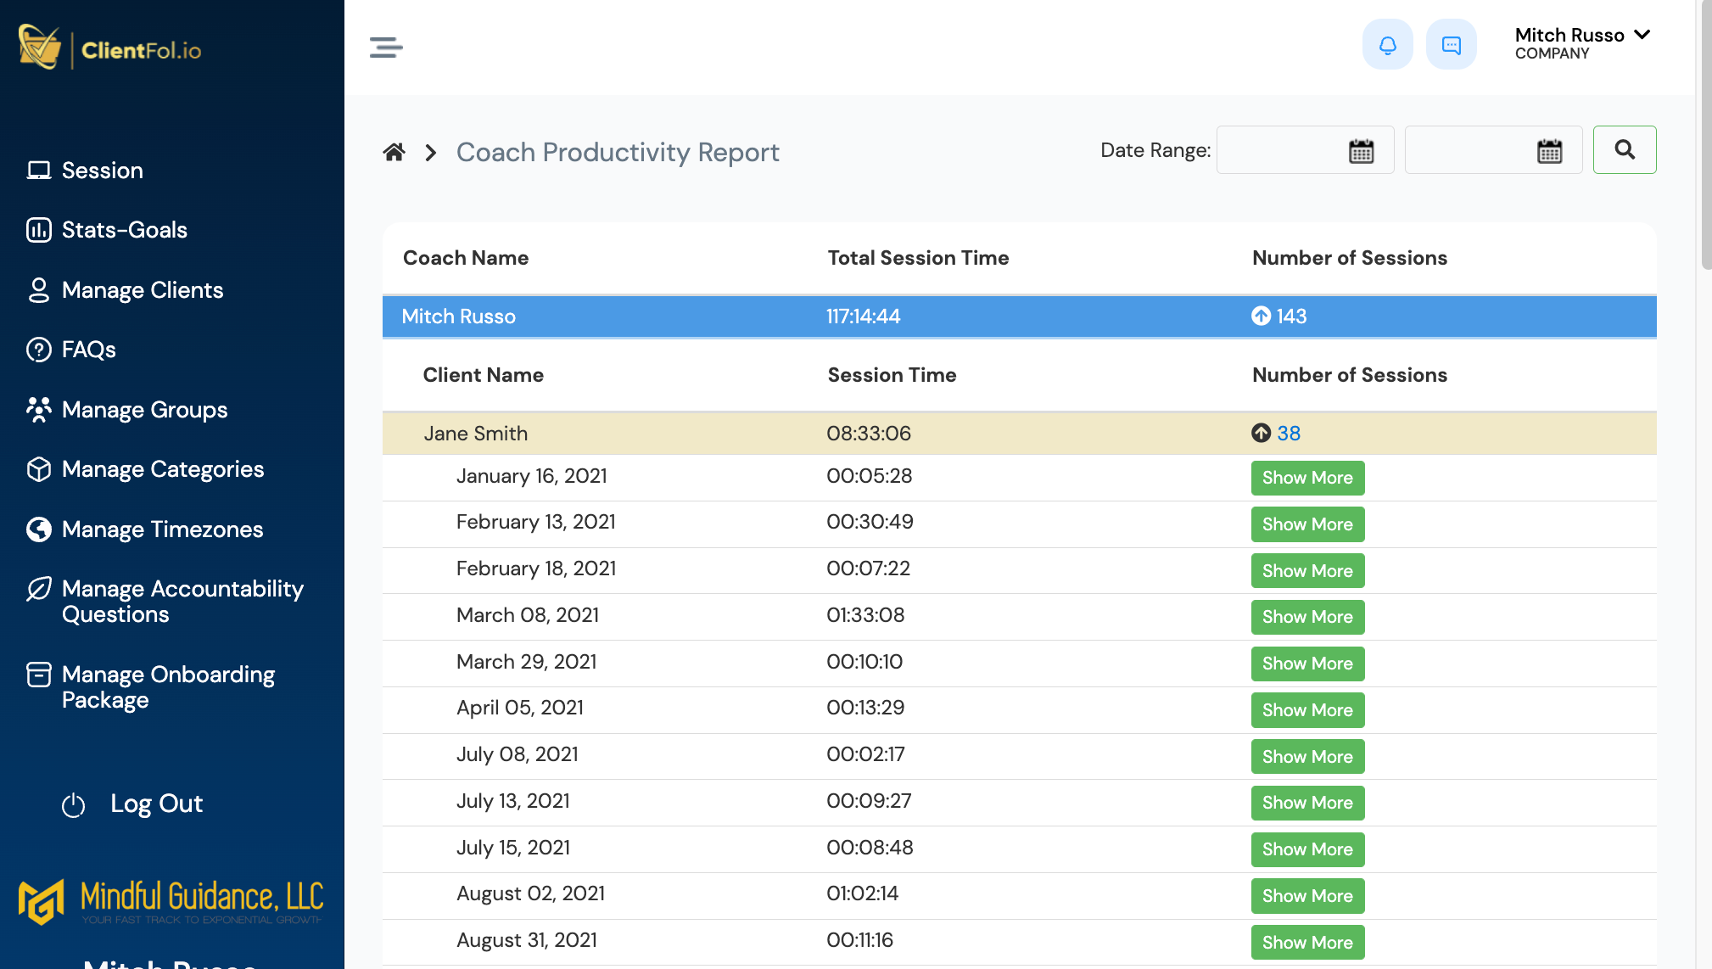Screen dimensions: 1712x969
Task: Show more details for January 16 2021
Action: [1309, 478]
